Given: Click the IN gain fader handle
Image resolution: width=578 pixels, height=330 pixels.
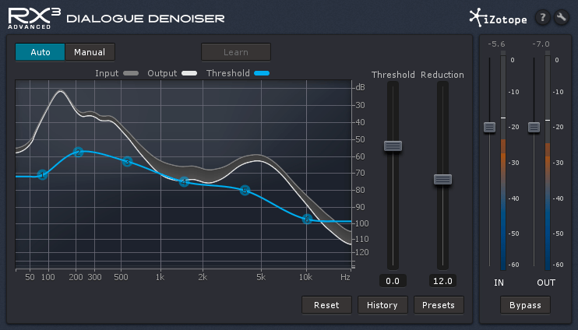Looking at the screenshot, I should coord(489,127).
